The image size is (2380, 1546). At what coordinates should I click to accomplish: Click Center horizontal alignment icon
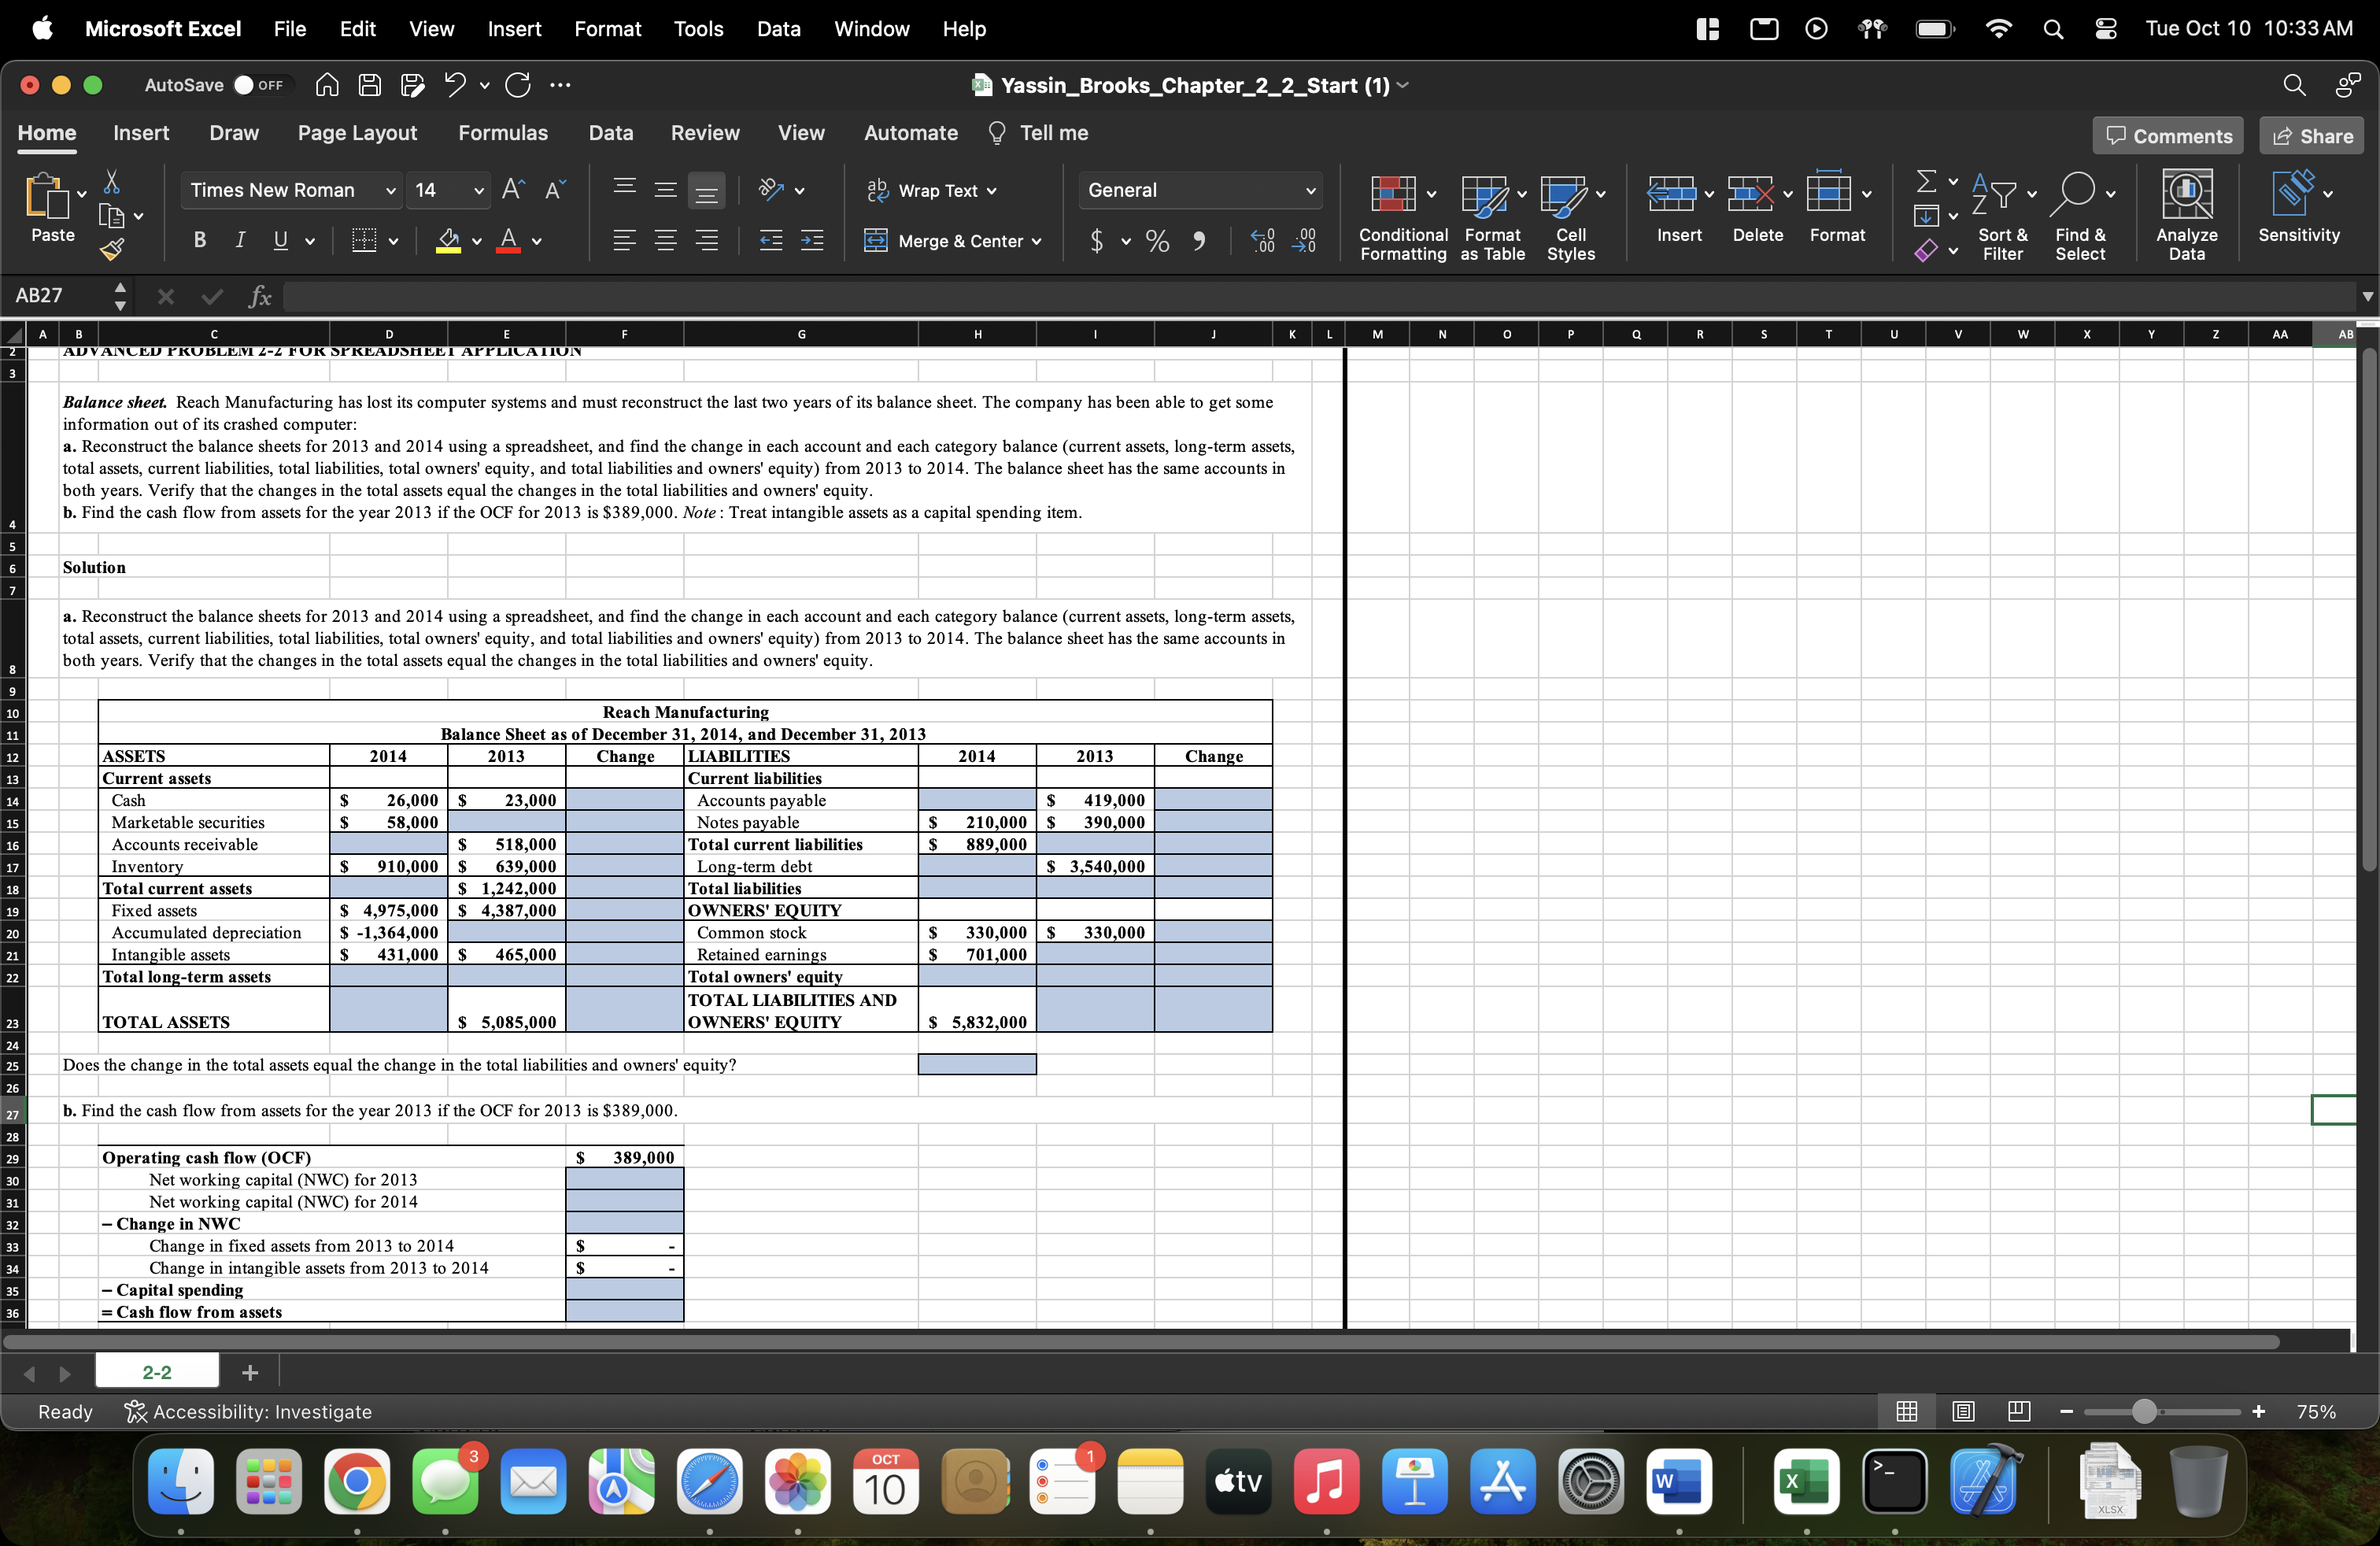[x=665, y=240]
